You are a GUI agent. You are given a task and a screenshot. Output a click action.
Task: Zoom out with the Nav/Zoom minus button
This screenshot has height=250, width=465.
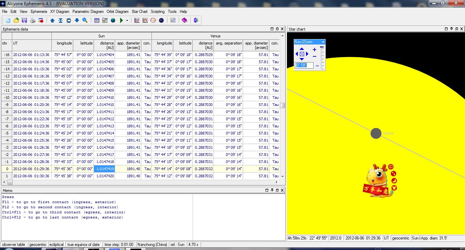[x=315, y=56]
